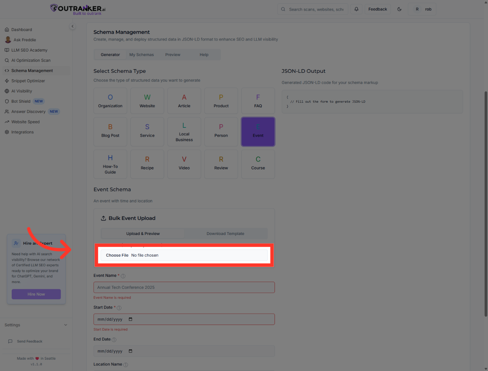Click the notification bell icon
The width and height of the screenshot is (488, 371).
357,9
